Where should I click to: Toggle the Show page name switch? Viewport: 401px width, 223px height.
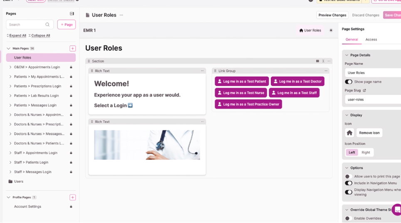[x=349, y=82]
